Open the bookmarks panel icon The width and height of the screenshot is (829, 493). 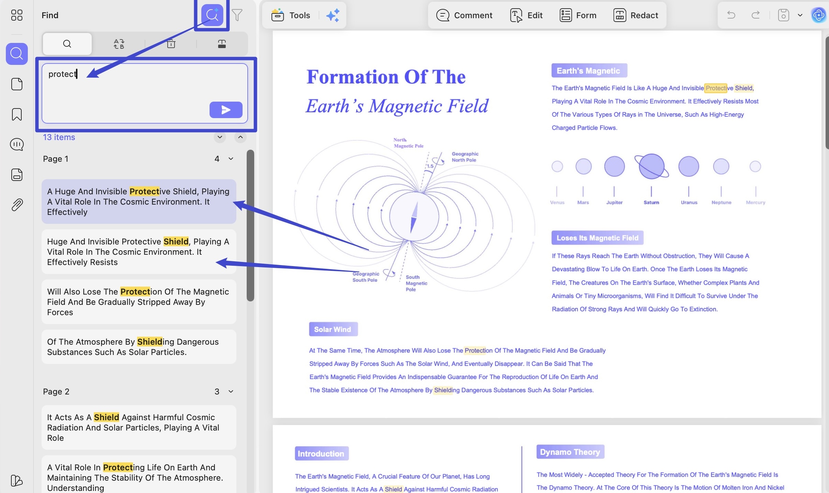pos(16,114)
